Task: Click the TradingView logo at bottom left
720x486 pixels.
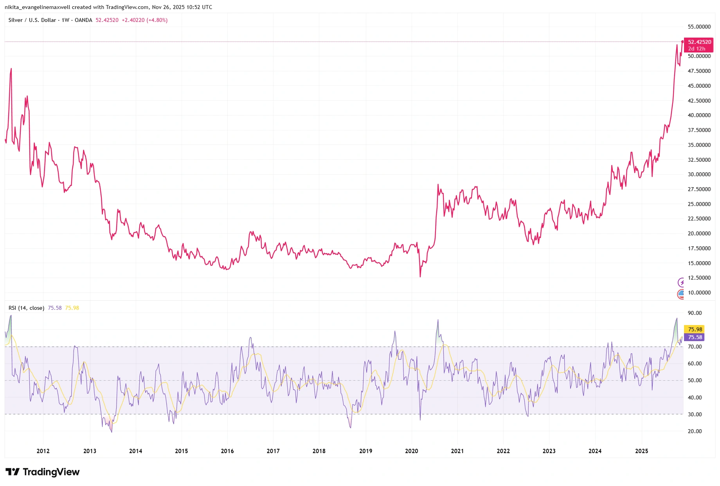Action: click(x=42, y=472)
